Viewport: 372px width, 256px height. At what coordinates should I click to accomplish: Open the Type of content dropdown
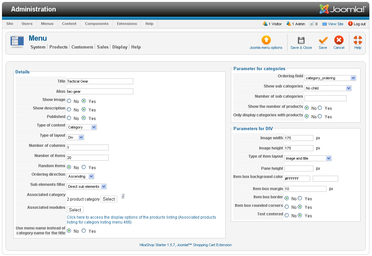coord(82,127)
